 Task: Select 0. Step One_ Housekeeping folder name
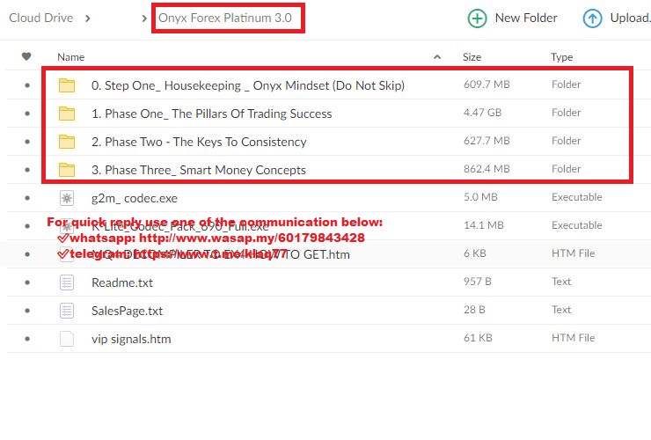pos(248,85)
